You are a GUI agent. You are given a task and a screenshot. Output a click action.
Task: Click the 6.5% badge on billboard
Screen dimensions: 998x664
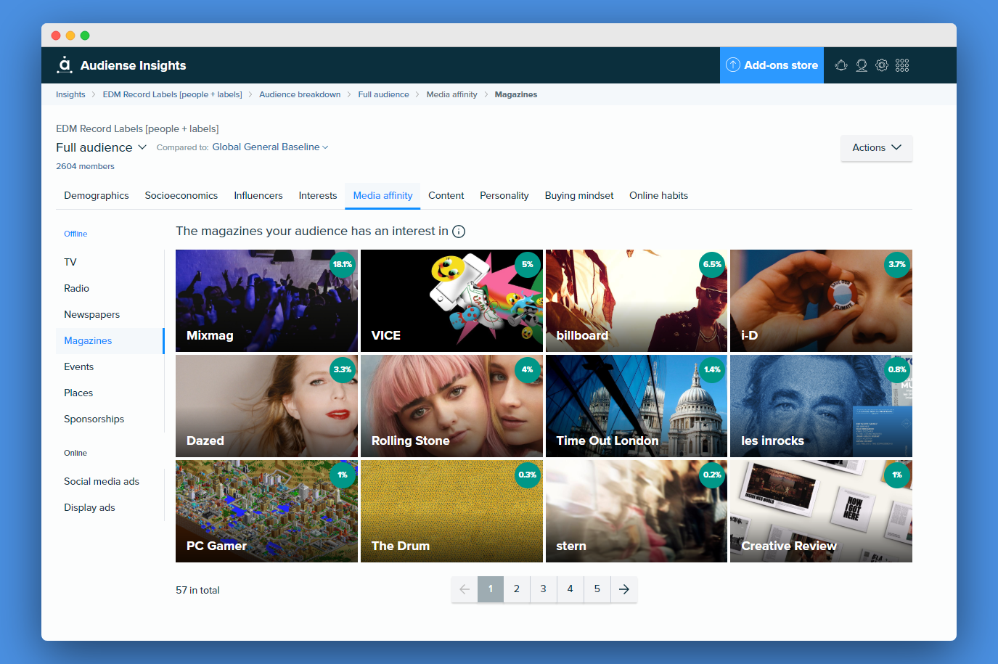[x=712, y=265]
